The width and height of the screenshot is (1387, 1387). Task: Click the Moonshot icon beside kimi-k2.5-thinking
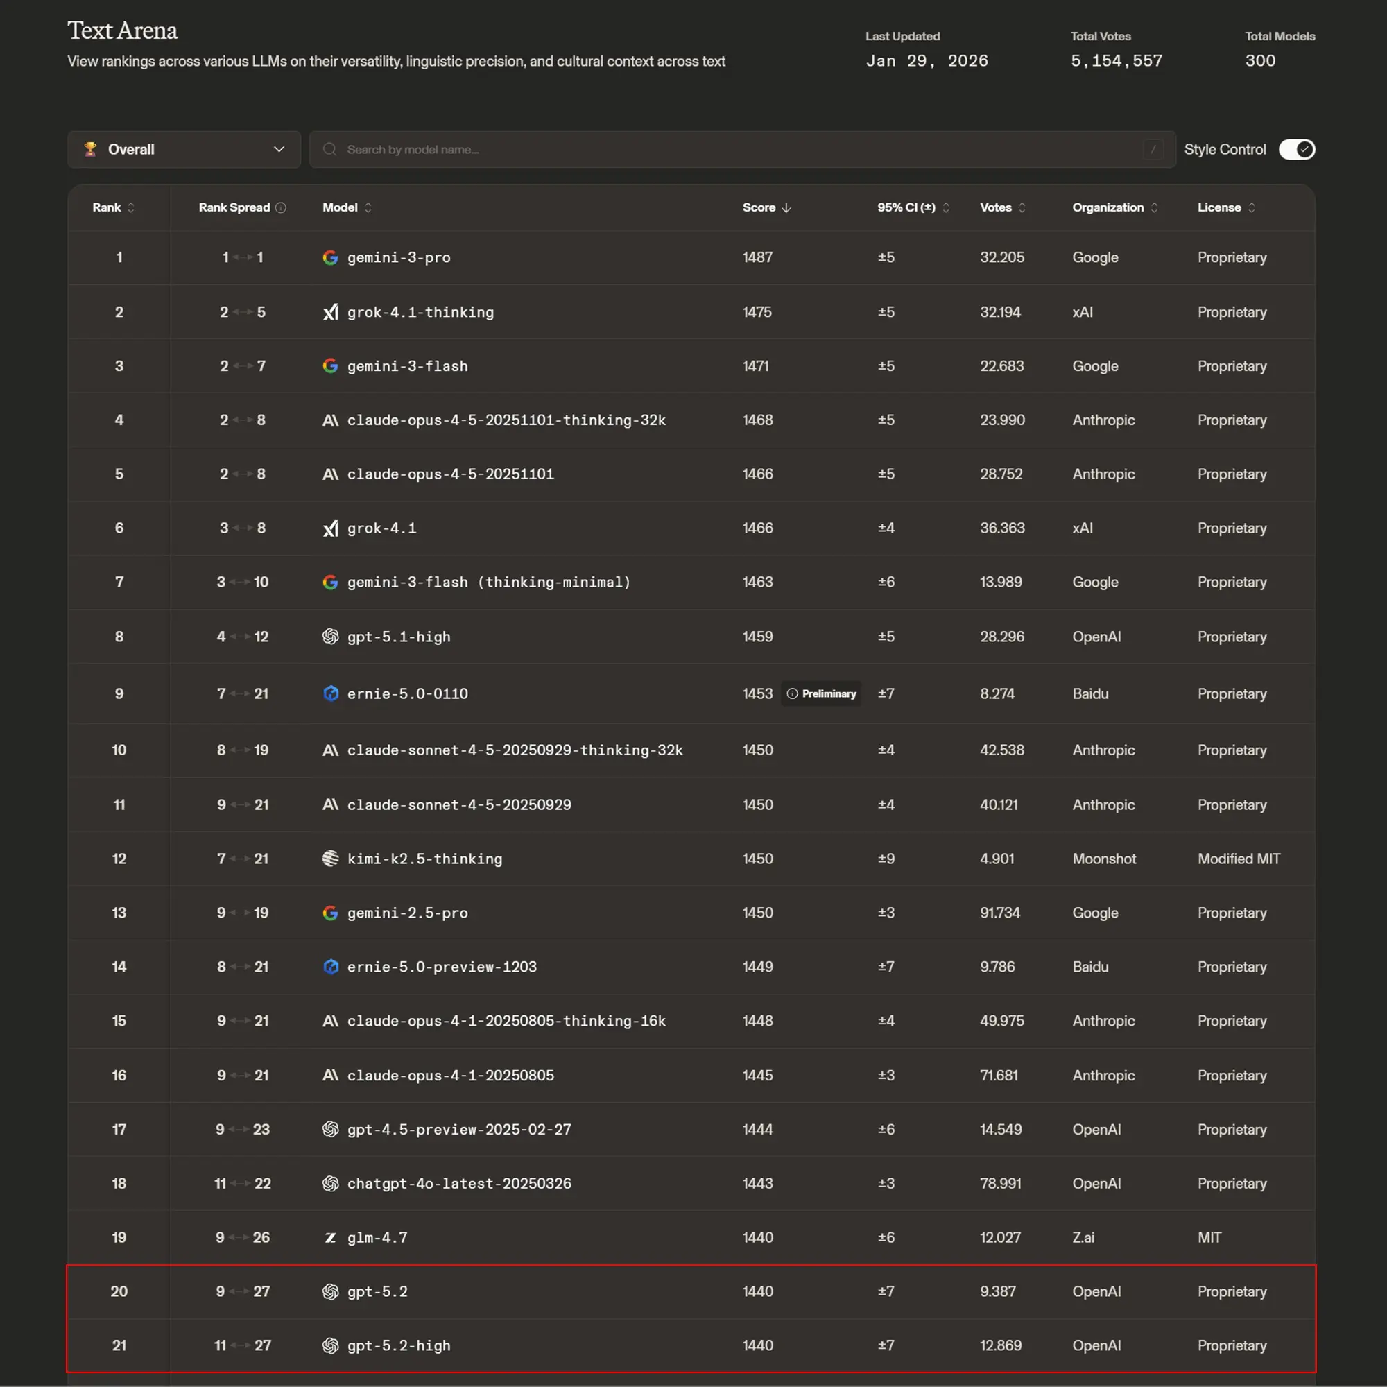click(x=330, y=859)
